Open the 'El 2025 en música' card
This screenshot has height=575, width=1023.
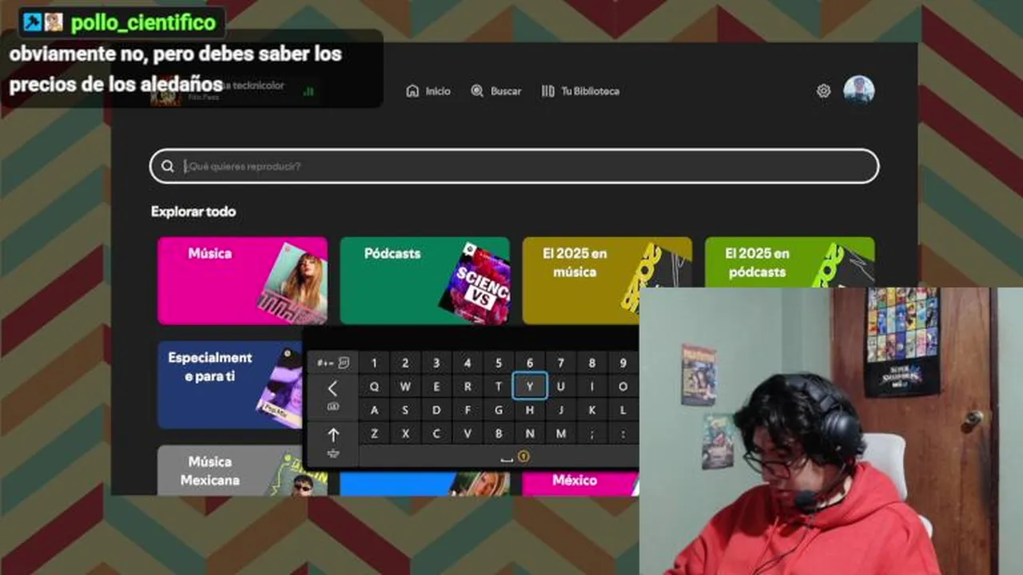pyautogui.click(x=607, y=280)
